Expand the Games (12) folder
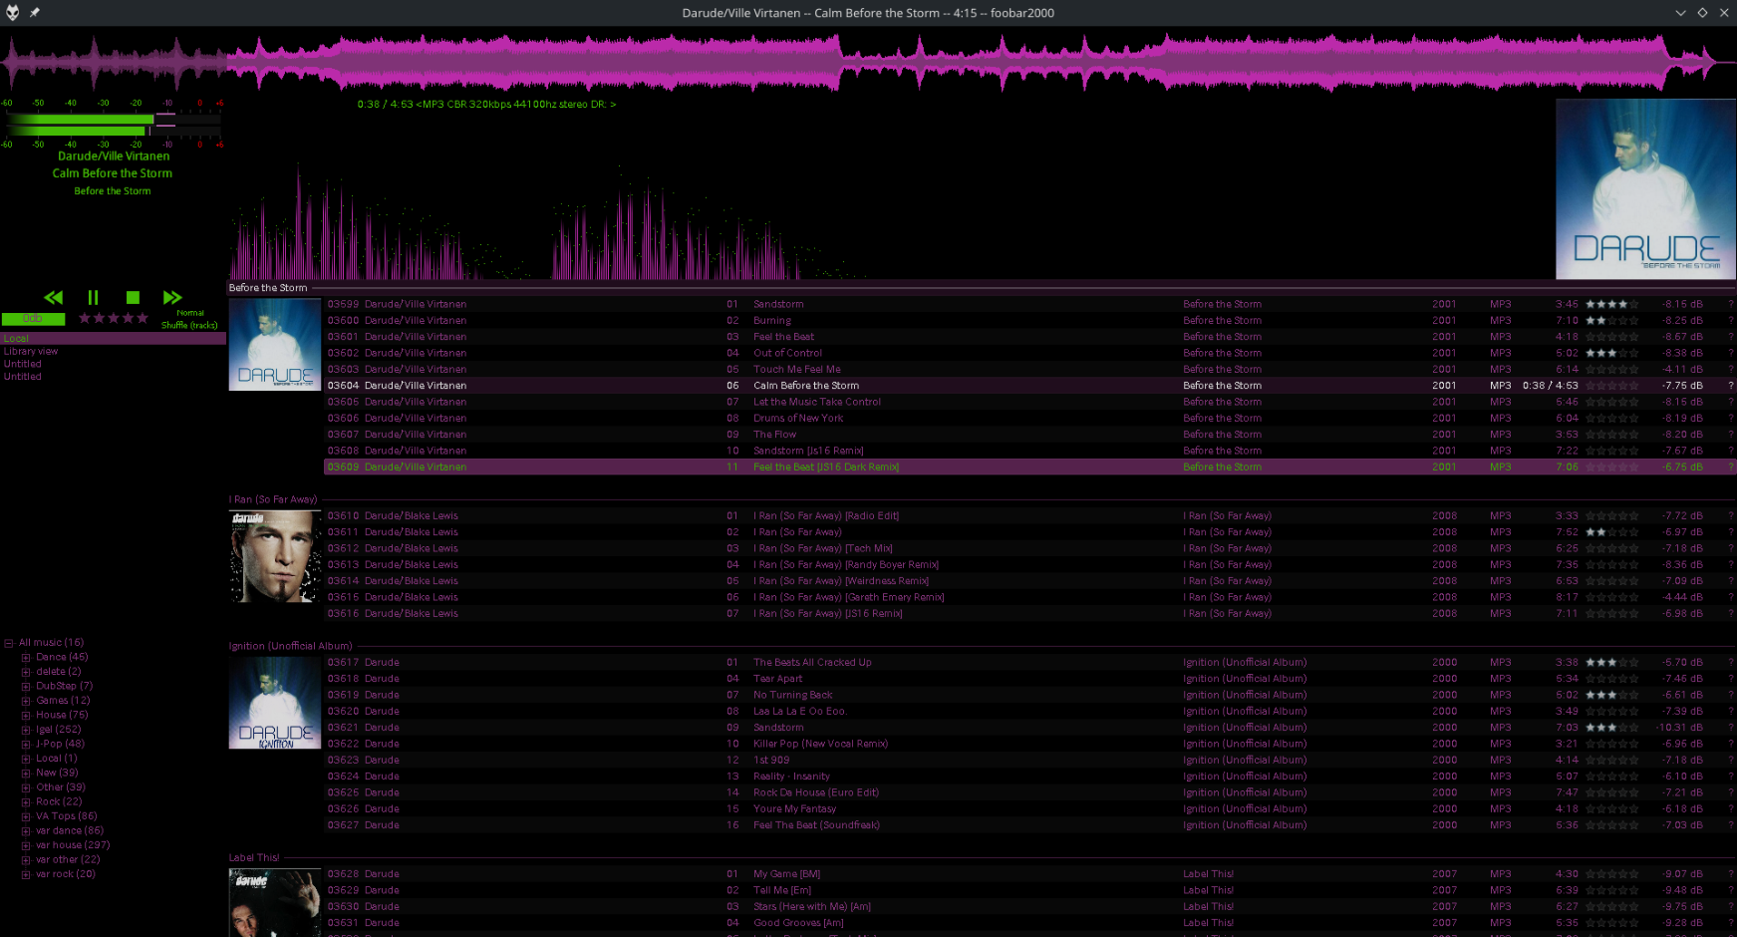This screenshot has height=937, width=1737. click(x=26, y=701)
